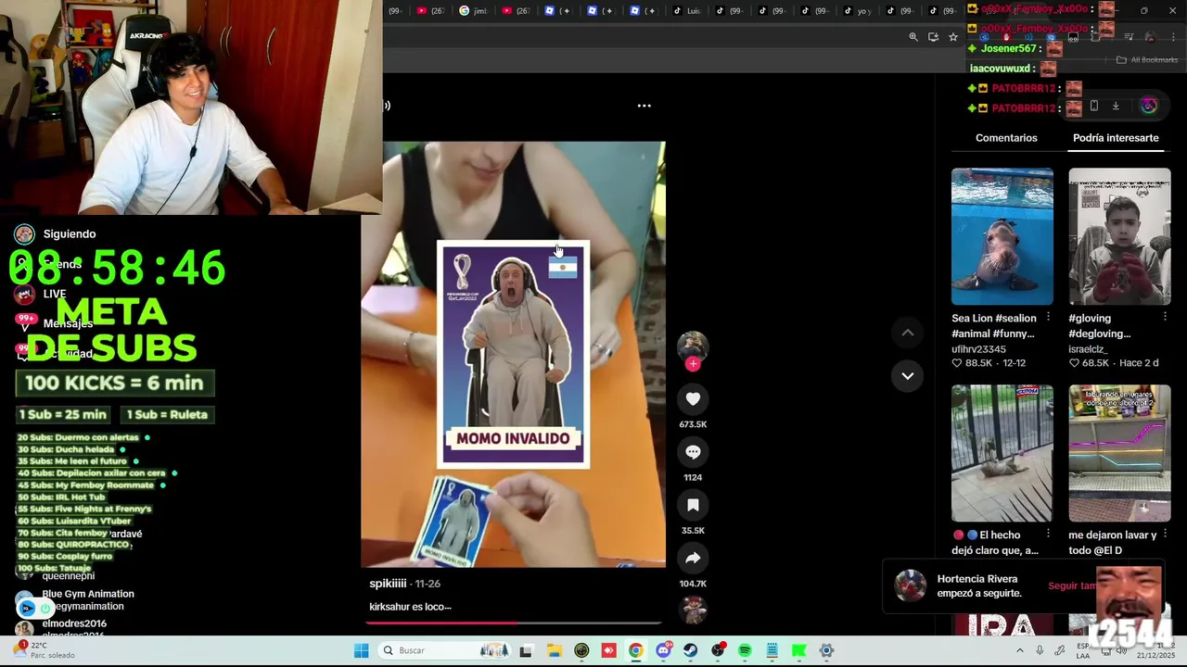Click the video caption 'kirksahur es loco'
This screenshot has height=667, width=1187.
pyautogui.click(x=410, y=607)
